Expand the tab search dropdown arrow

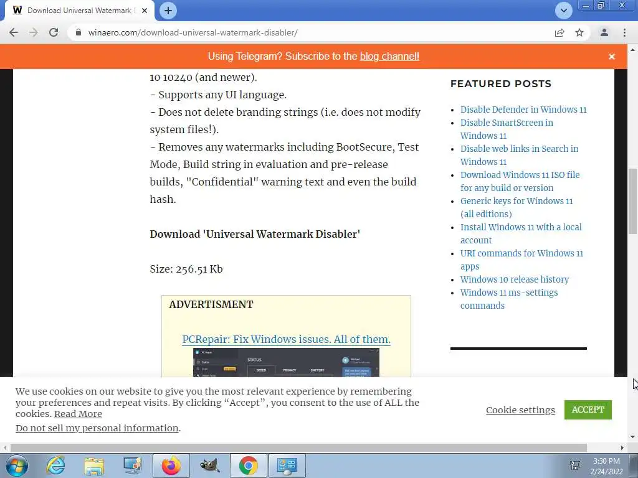563,11
